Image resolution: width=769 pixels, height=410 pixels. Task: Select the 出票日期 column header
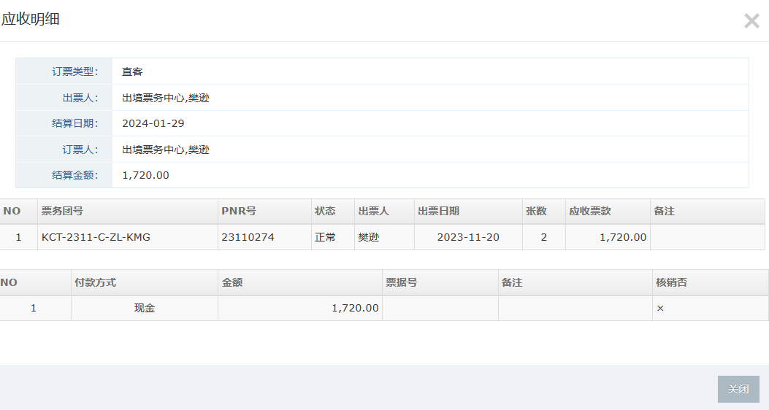438,211
